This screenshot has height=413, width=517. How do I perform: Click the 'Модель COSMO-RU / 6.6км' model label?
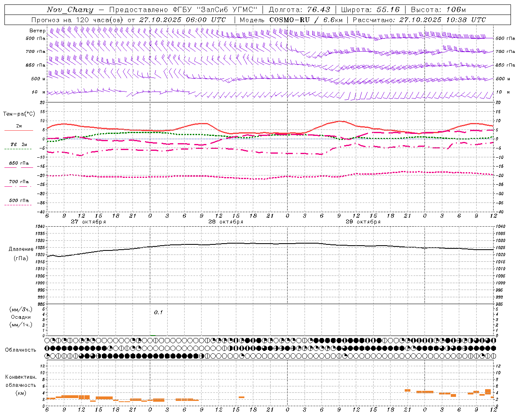pos(291,20)
